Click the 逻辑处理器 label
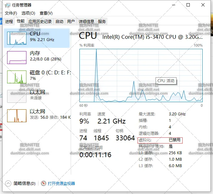Screen dimensions: 213x194 149,134
